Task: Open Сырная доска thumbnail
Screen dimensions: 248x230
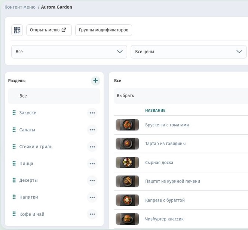Action: point(127,162)
